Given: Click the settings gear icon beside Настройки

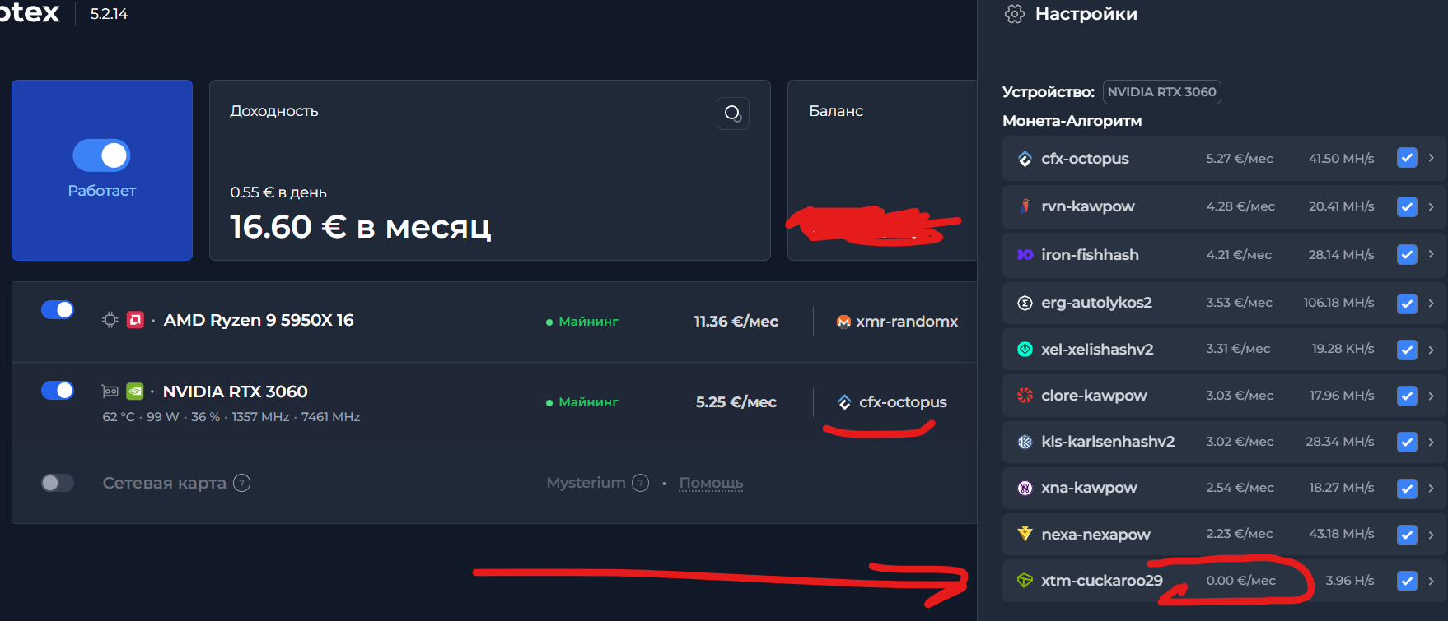Looking at the screenshot, I should pos(1015,14).
